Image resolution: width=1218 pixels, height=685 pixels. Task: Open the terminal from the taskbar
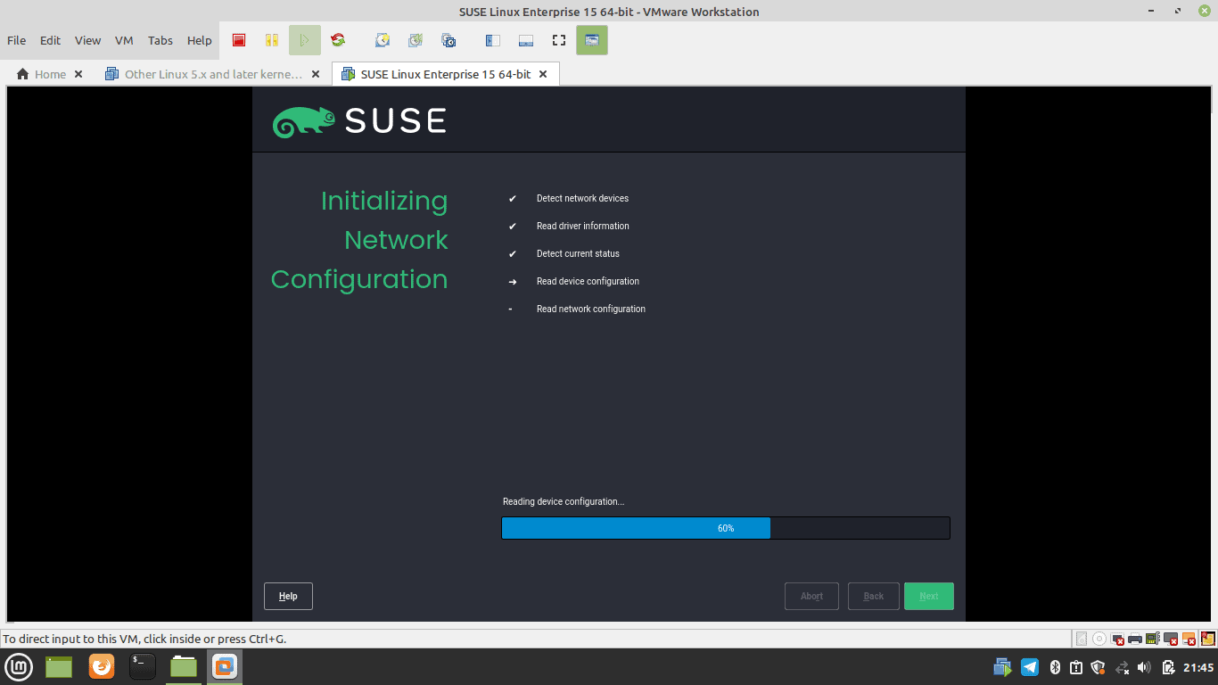[143, 666]
